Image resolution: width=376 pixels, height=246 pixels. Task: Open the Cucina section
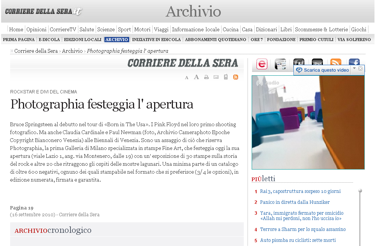click(231, 29)
